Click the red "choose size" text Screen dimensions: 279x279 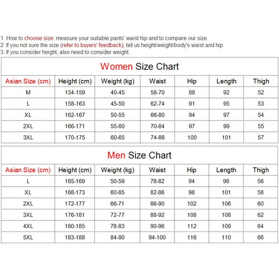pos(39,38)
